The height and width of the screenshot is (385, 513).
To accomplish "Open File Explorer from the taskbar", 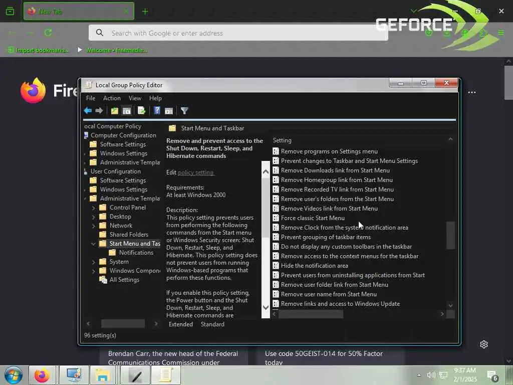I will pyautogui.click(x=102, y=375).
